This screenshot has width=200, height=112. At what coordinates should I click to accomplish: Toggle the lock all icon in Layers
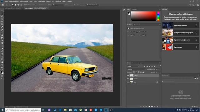143,72
